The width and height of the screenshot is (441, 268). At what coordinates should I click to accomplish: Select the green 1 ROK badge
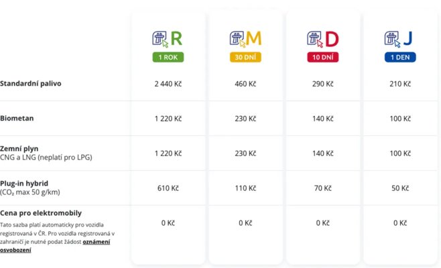click(x=168, y=58)
